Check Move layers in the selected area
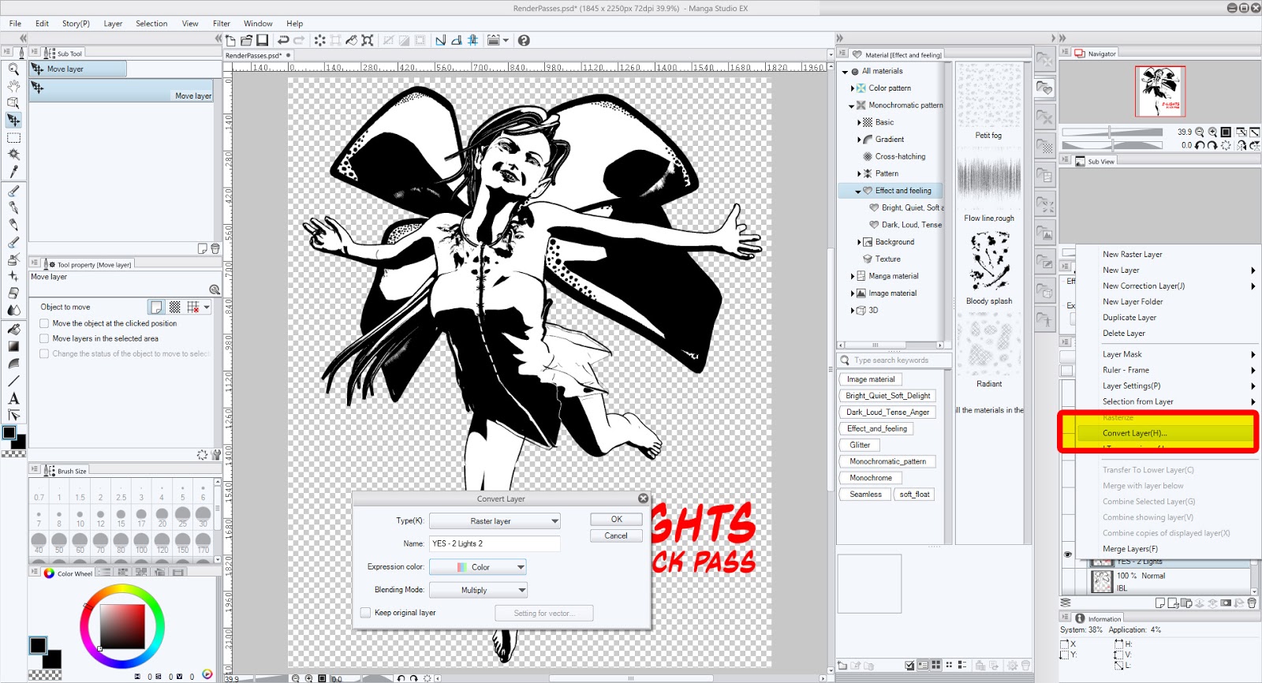1262x683 pixels. tap(44, 338)
